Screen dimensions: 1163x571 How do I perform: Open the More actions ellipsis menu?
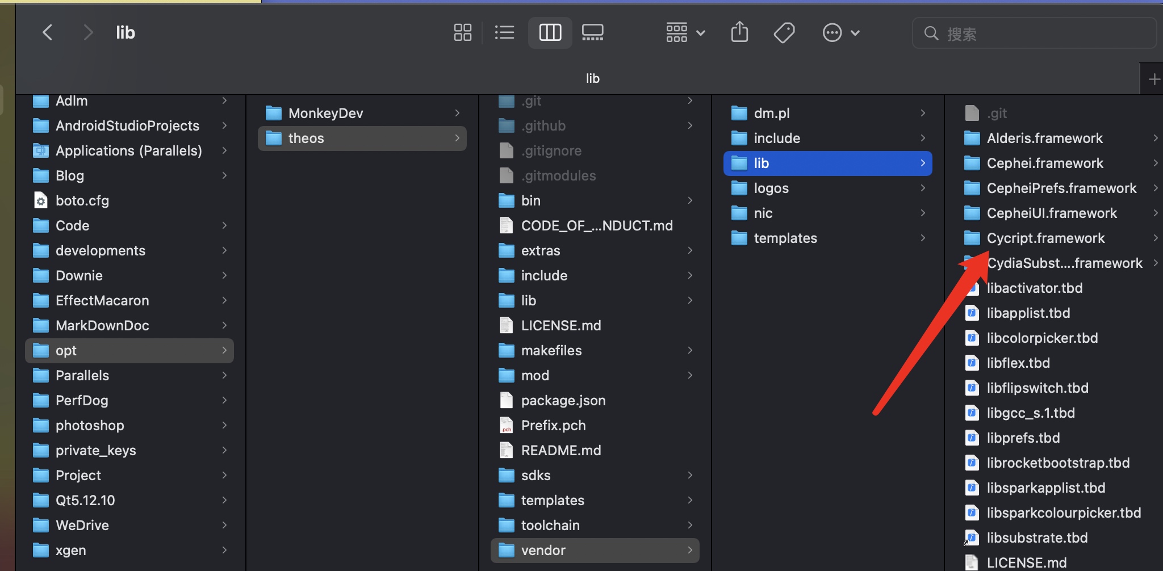click(841, 32)
